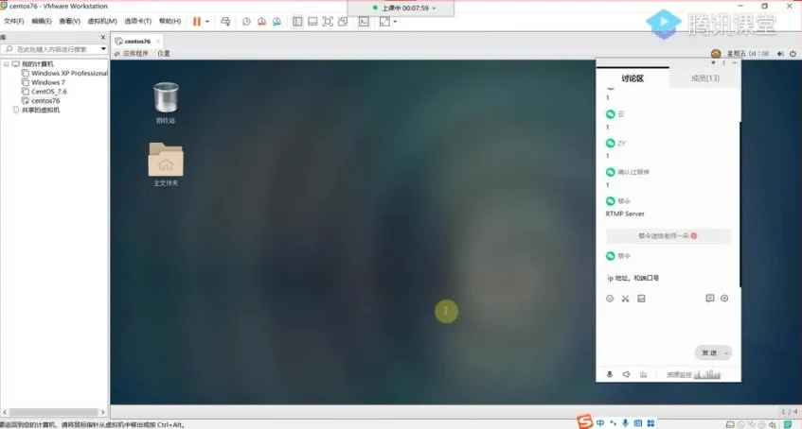Toggle the microphone in chat panel
The width and height of the screenshot is (802, 429).
click(610, 374)
